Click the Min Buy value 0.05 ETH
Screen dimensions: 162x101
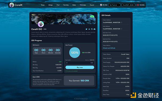coord(58,65)
